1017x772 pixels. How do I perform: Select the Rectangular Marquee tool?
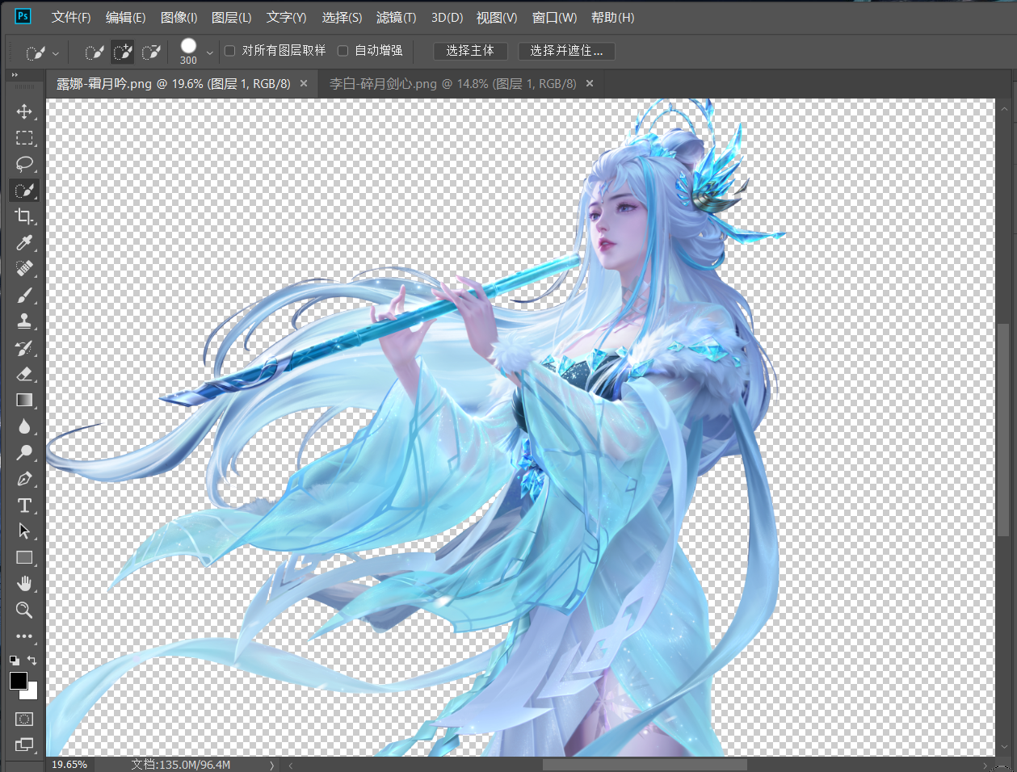[x=24, y=138]
